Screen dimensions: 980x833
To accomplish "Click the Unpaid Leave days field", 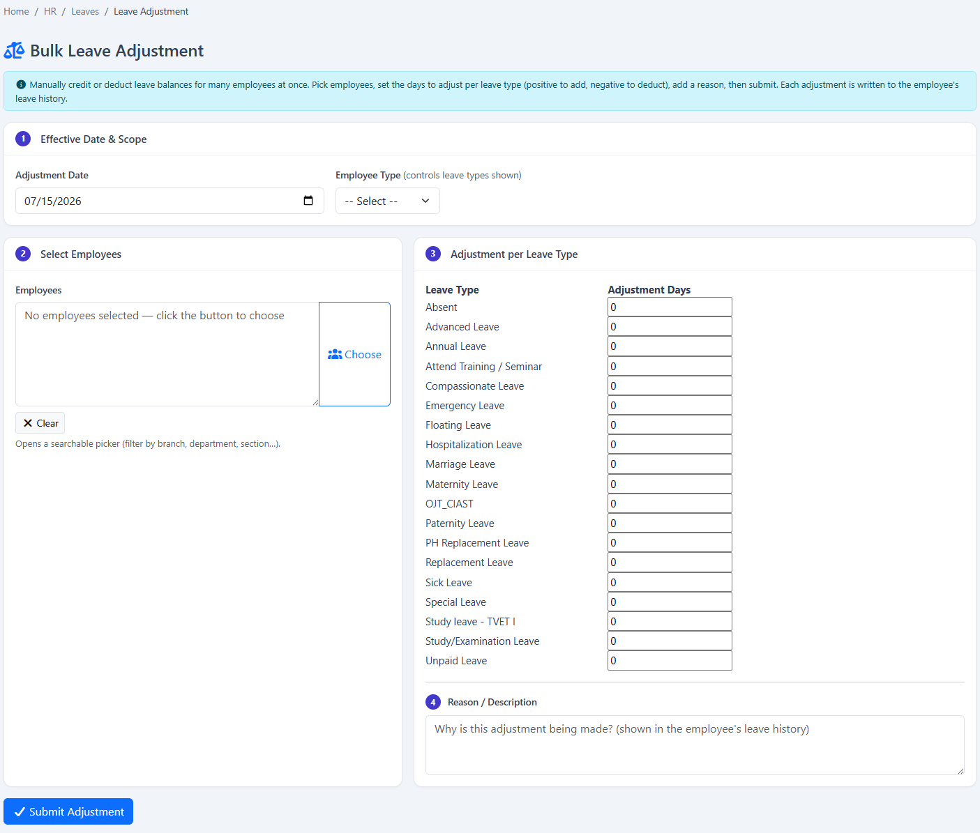I will [x=670, y=660].
